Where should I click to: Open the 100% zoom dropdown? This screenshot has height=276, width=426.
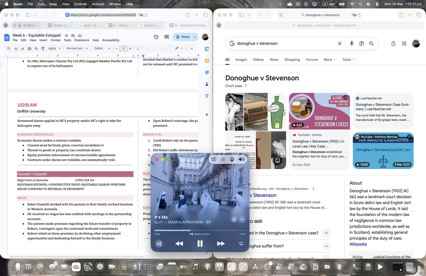54,48
